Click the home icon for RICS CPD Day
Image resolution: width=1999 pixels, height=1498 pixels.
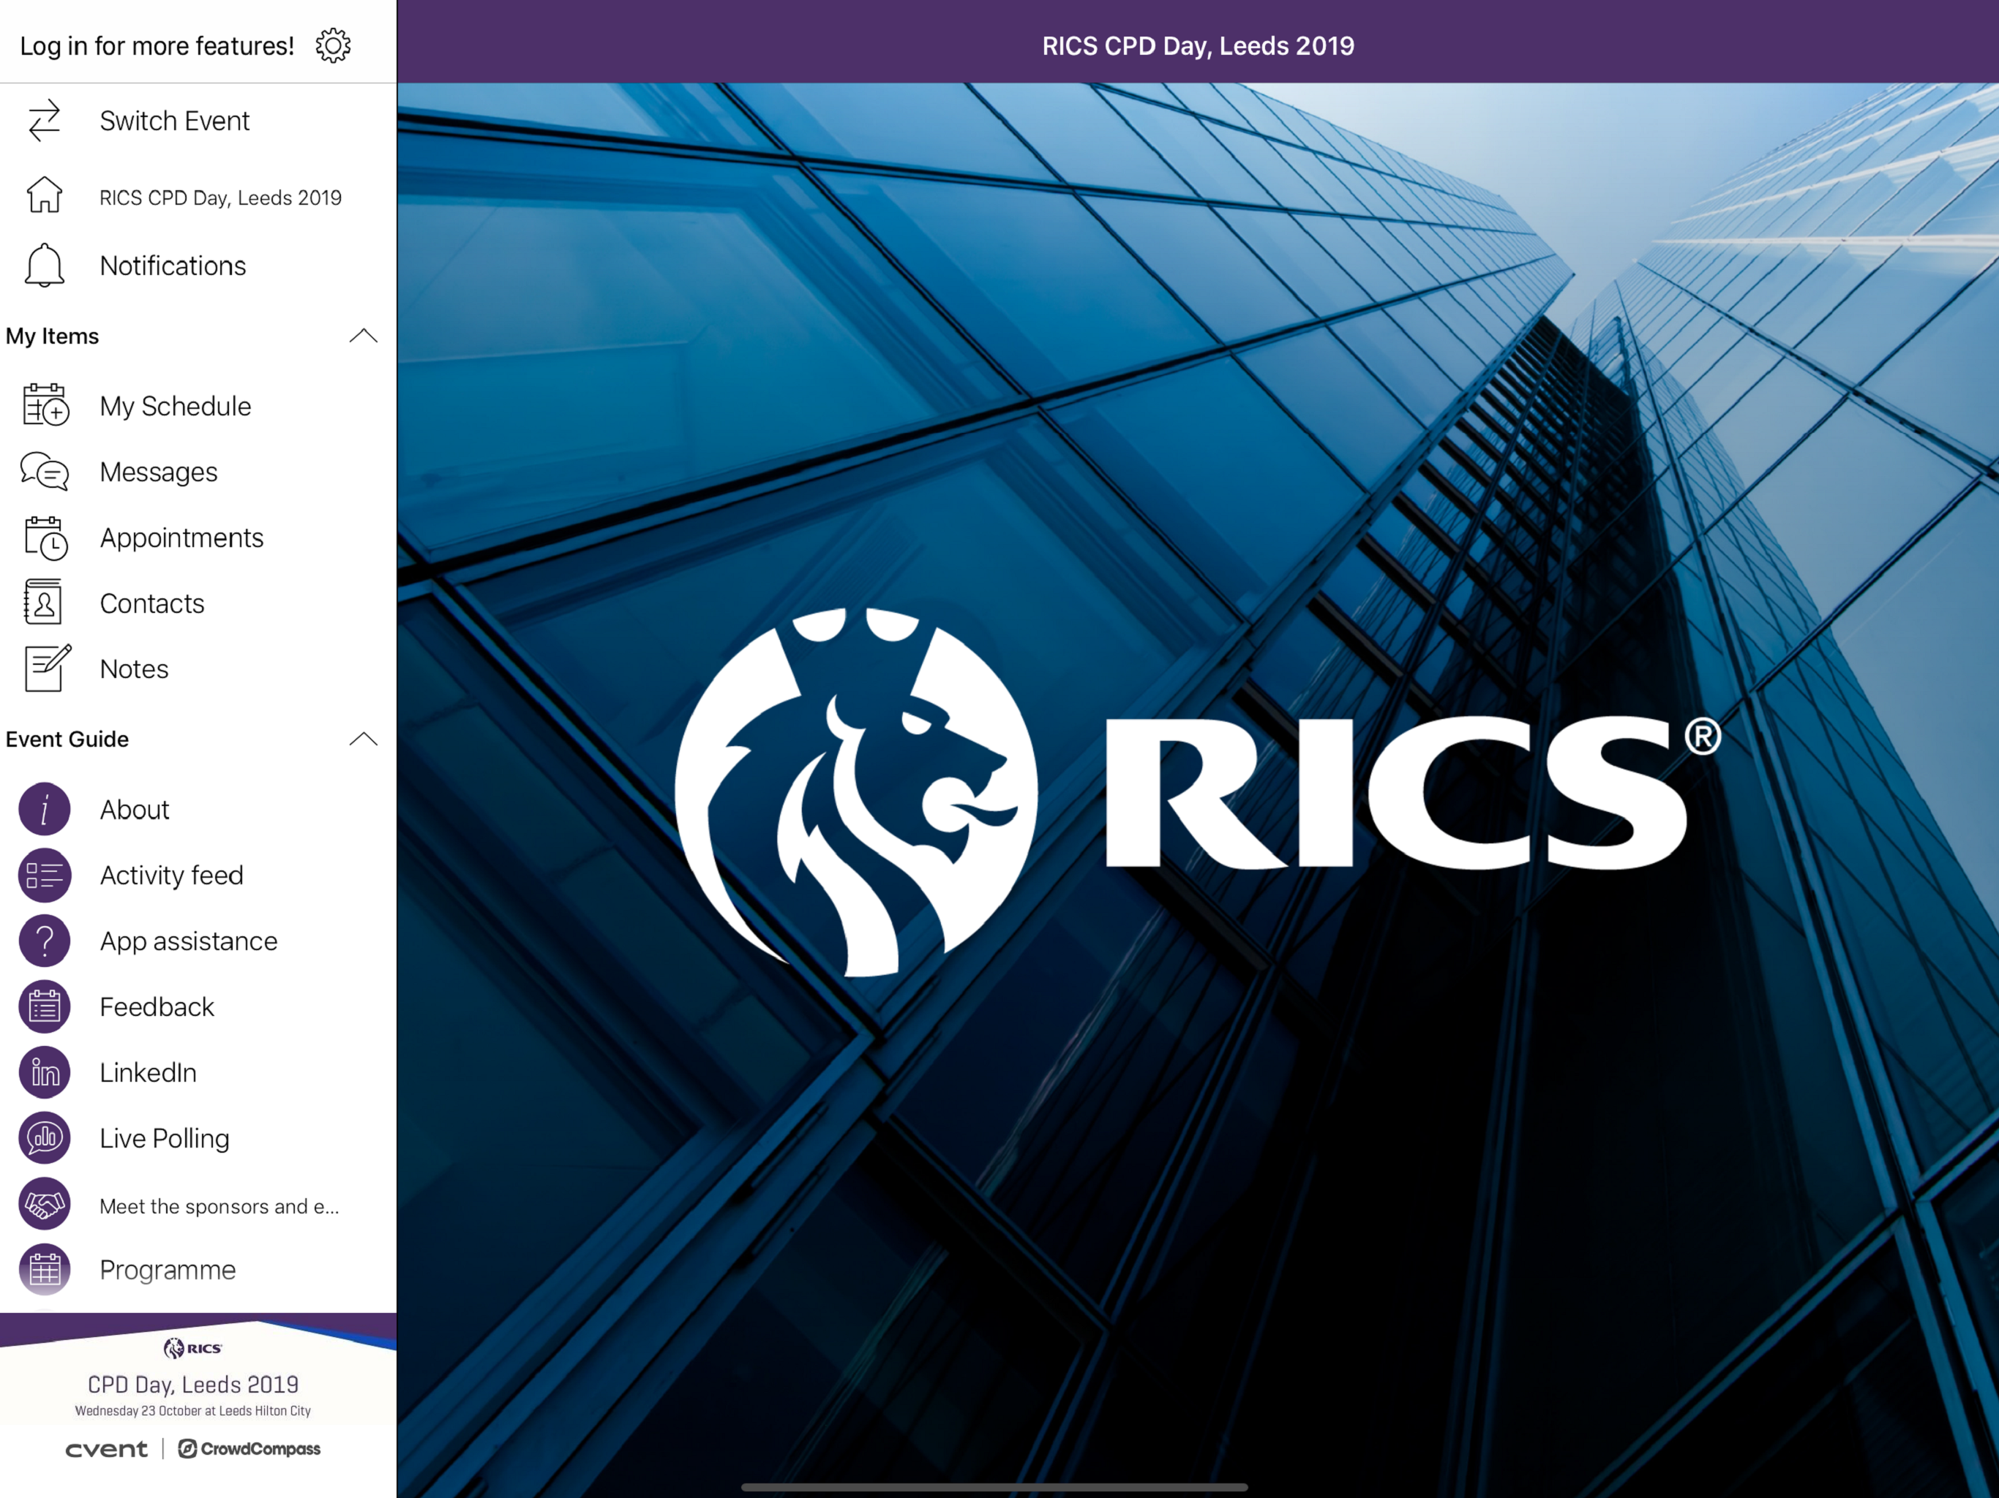(x=45, y=195)
